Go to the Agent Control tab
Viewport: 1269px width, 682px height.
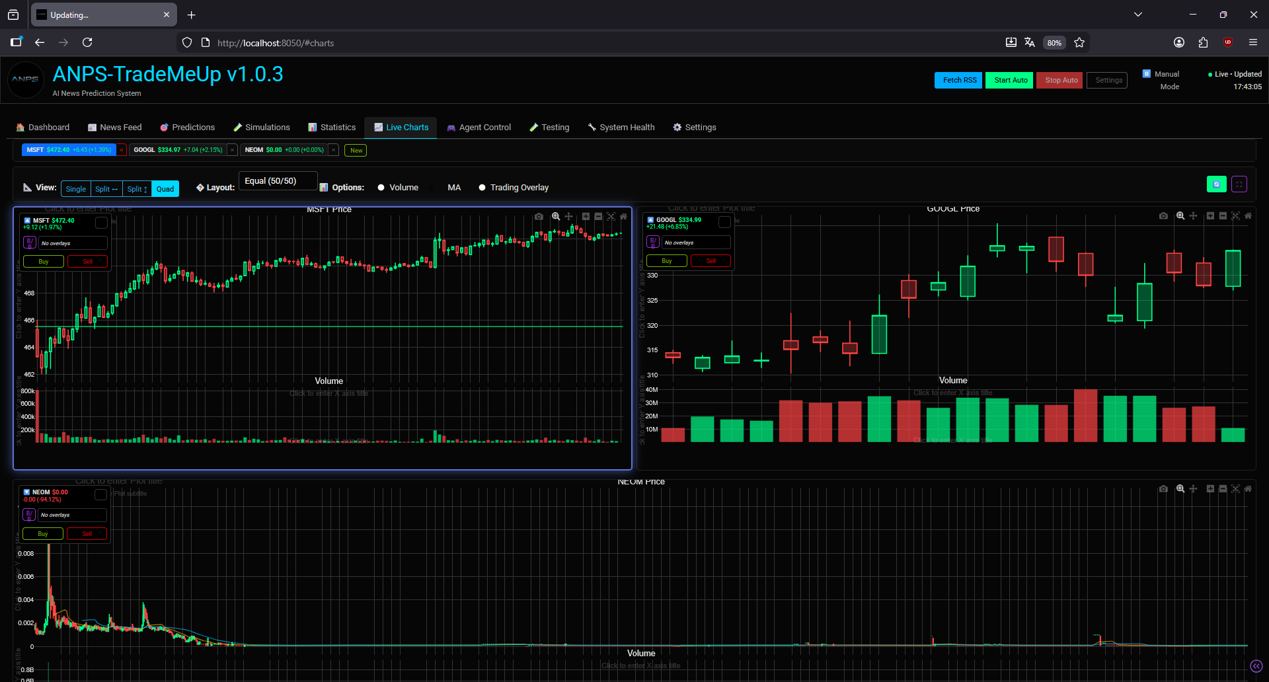click(479, 128)
